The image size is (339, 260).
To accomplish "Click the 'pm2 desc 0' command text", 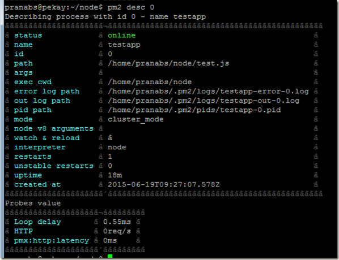I will pyautogui.click(x=131, y=7).
